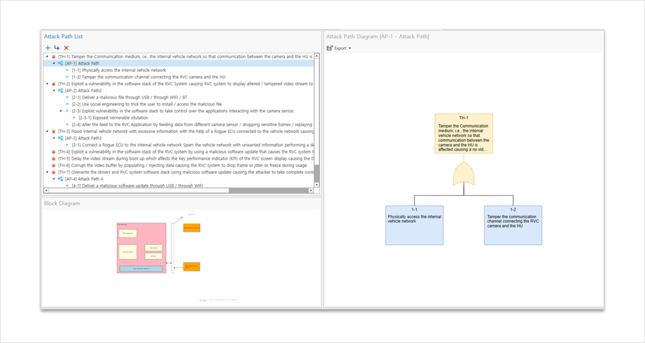Select the [AP-1] Attack Path row
Screen dimensions: 645x343
[x=178, y=63]
